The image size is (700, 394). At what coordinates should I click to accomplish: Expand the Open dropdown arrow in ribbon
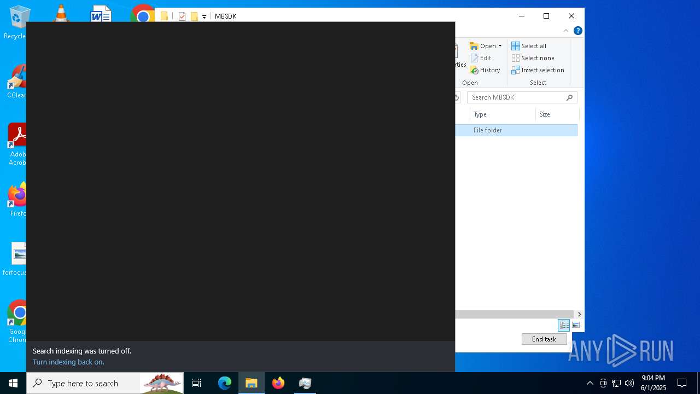click(x=500, y=46)
